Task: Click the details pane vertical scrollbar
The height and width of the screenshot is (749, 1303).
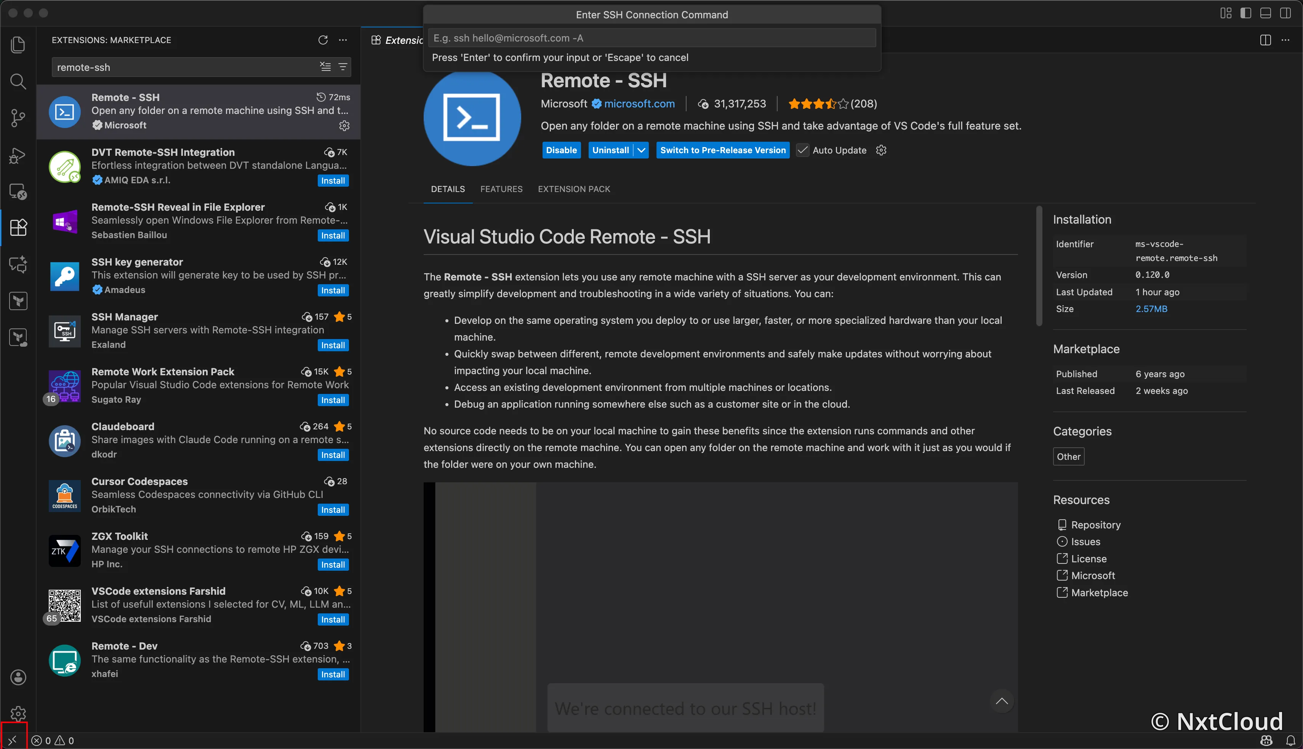Action: (1039, 266)
